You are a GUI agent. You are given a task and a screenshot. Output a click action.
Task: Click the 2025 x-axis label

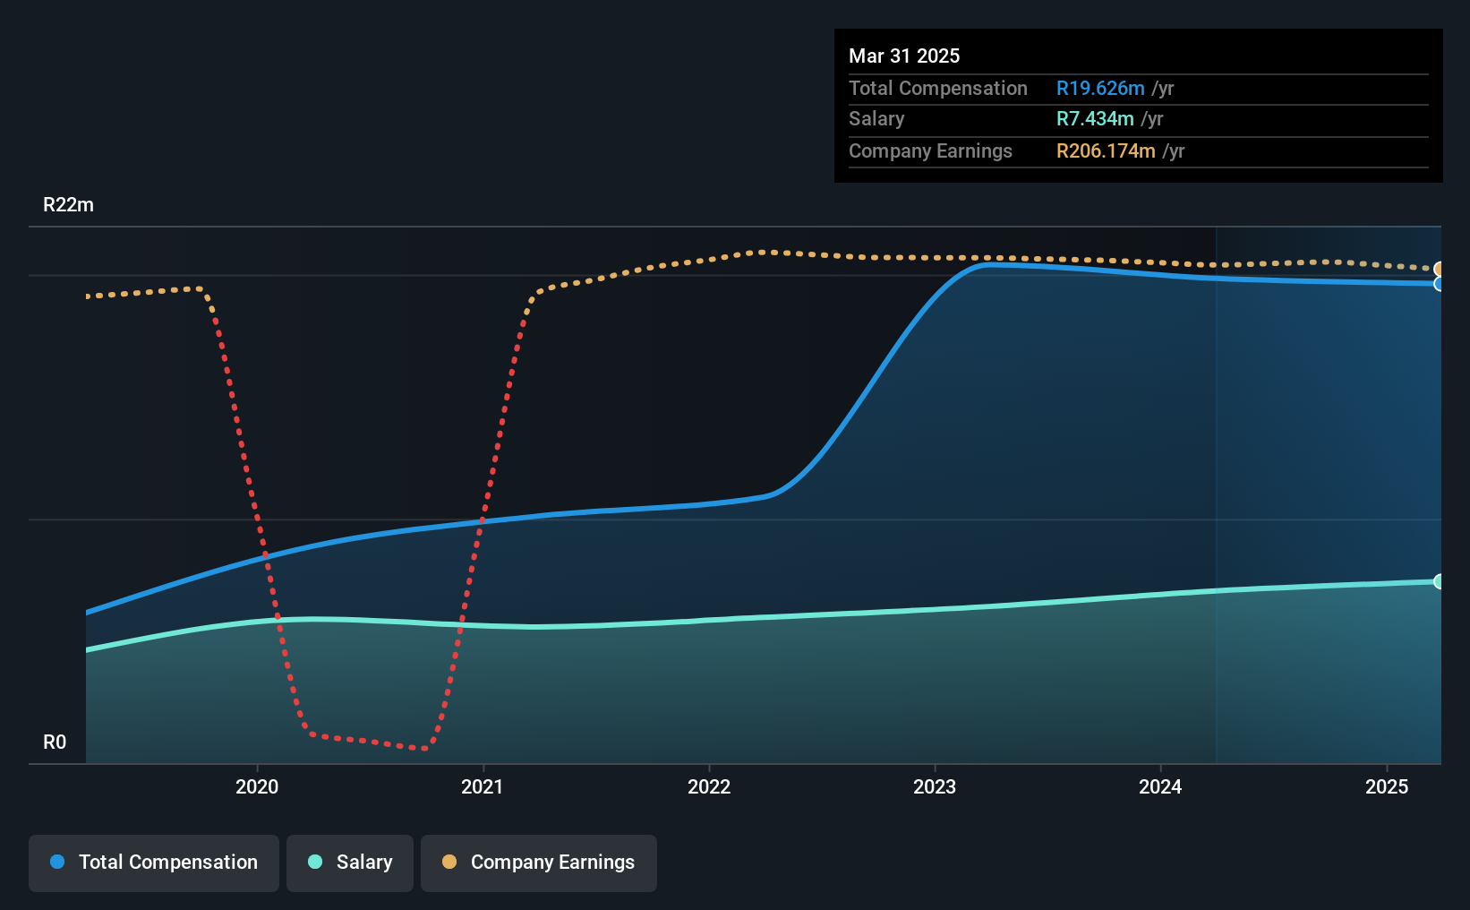click(1387, 786)
